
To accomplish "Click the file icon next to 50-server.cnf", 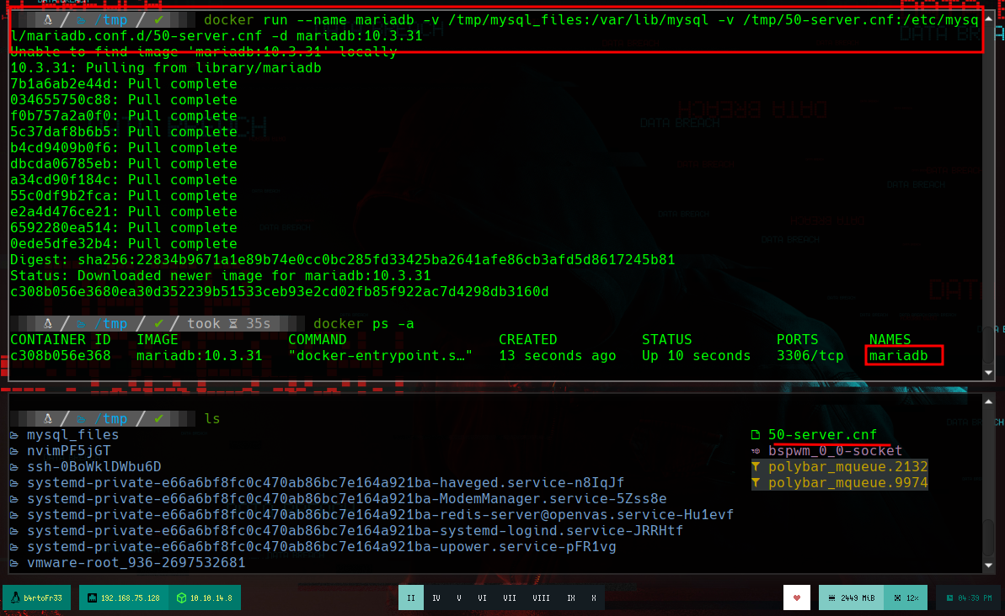I will tap(756, 435).
